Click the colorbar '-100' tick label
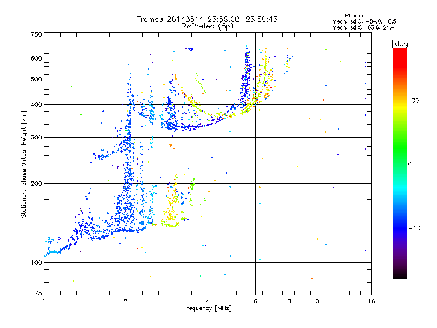 [416, 228]
